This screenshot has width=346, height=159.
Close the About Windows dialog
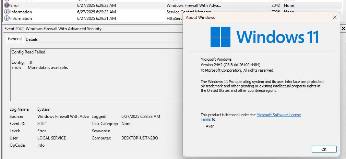[x=335, y=17]
